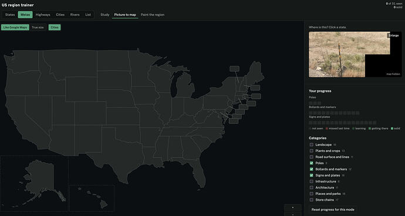Switch to the Cities tab in the top navigation
This screenshot has width=405, height=216.
click(x=60, y=15)
